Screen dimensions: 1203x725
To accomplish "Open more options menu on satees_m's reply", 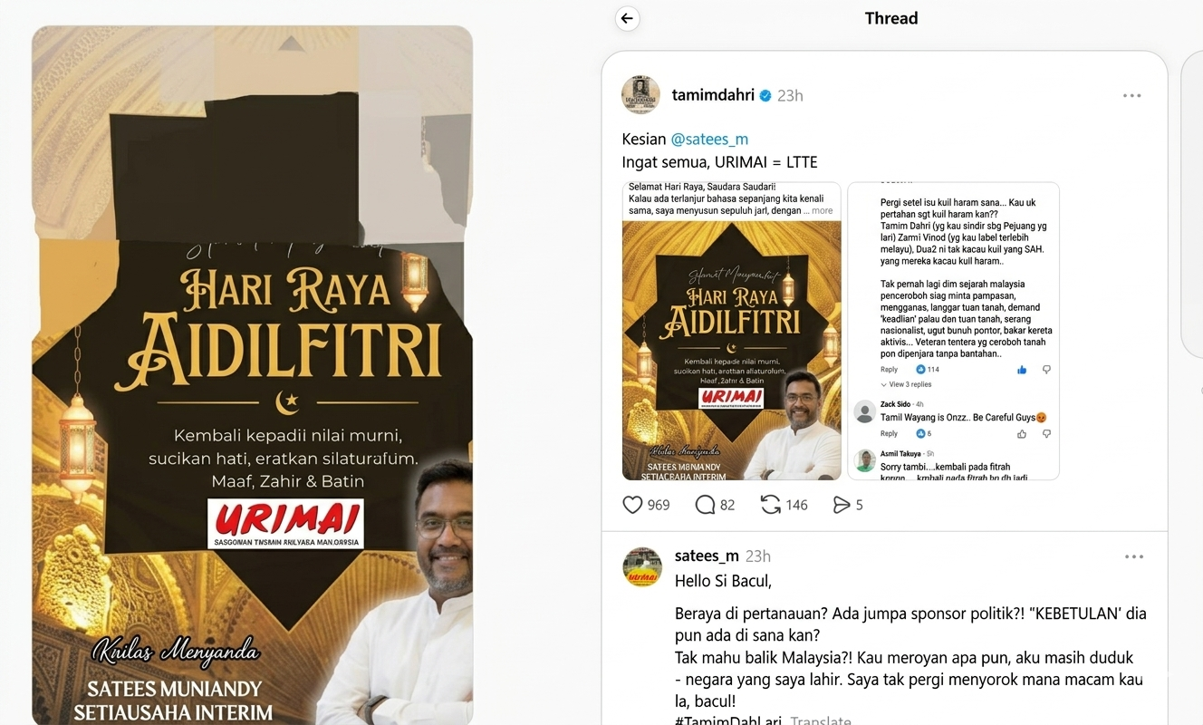I will tap(1133, 556).
